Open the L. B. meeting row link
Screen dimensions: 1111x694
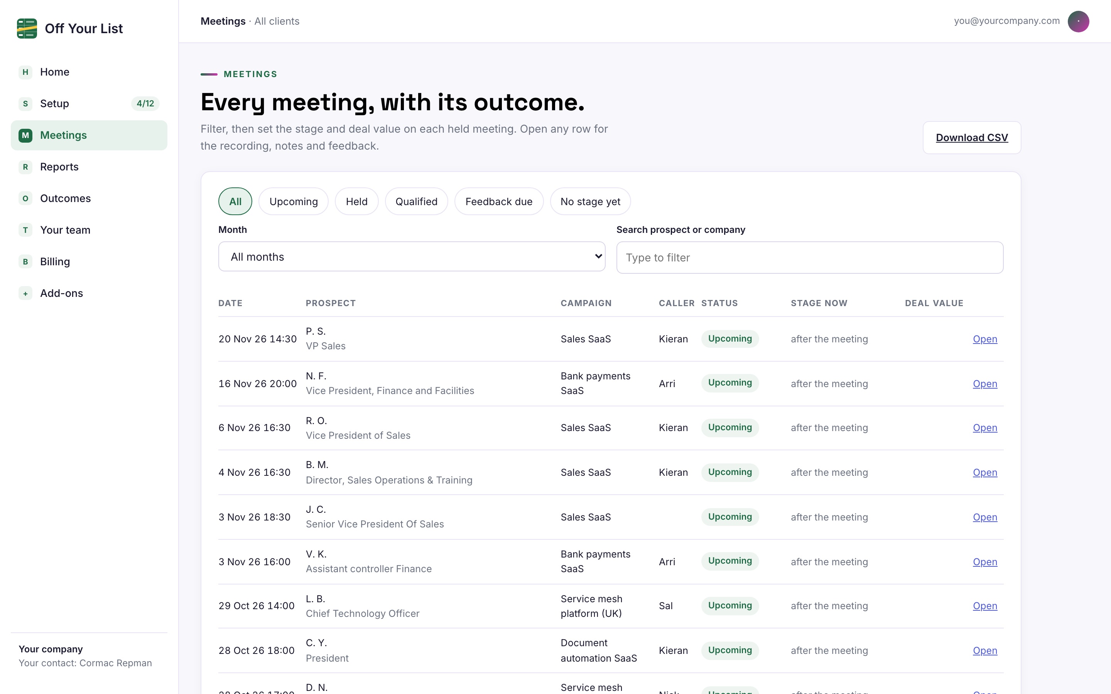(x=985, y=606)
